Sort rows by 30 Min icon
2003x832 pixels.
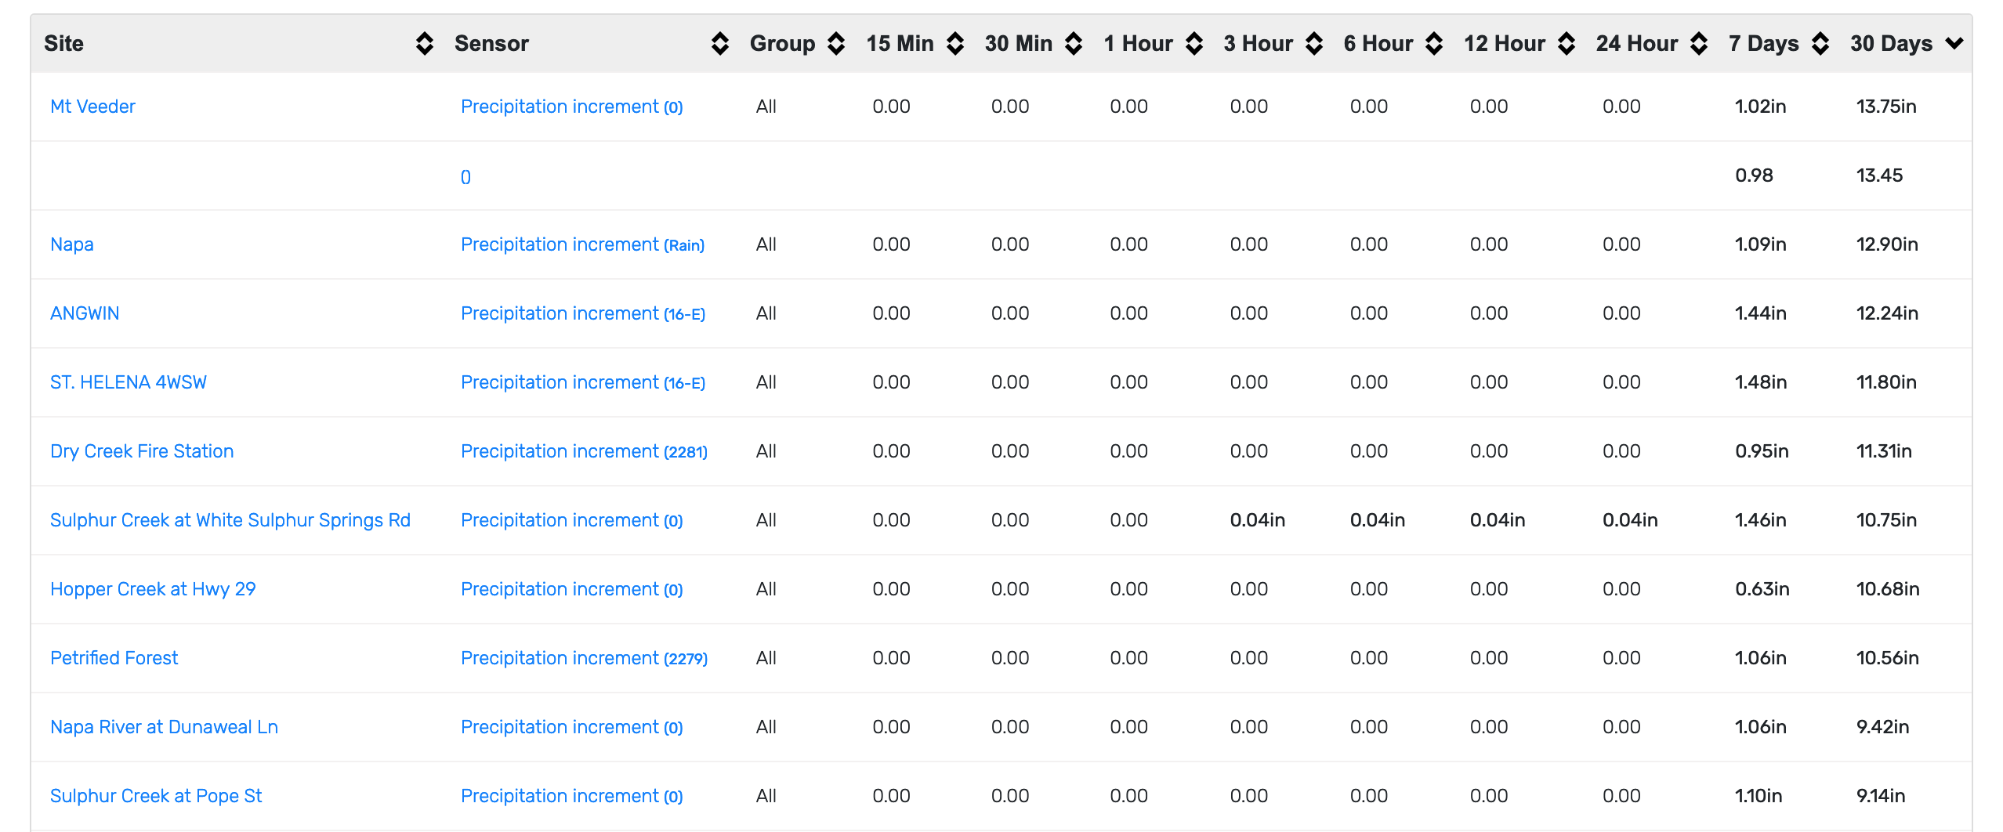1074,44
